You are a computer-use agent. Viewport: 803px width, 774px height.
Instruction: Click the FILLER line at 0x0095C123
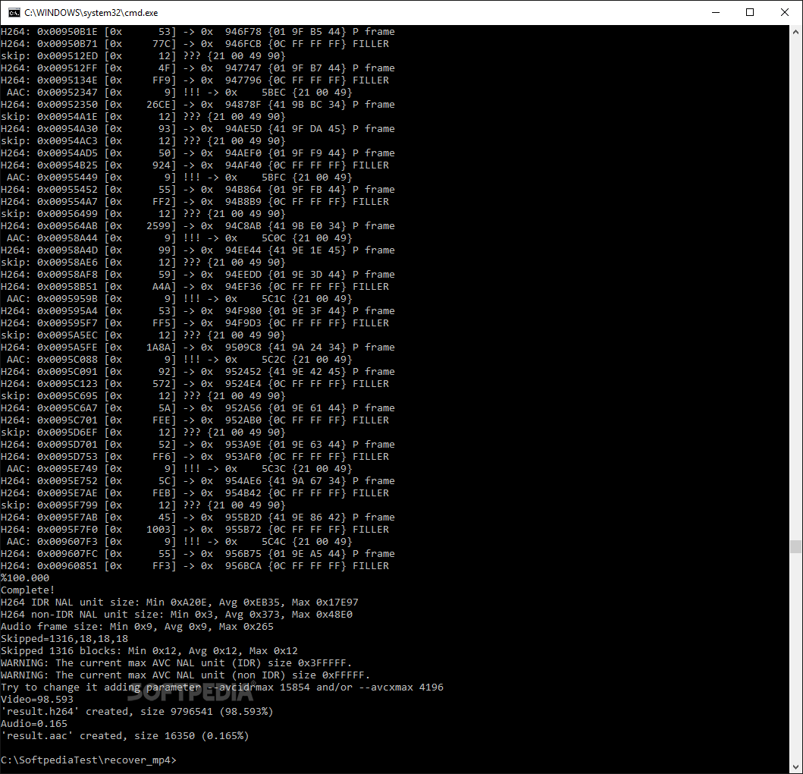pyautogui.click(x=195, y=384)
